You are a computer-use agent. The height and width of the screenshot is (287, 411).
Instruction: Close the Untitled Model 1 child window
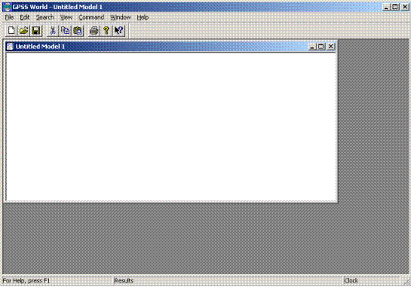331,47
